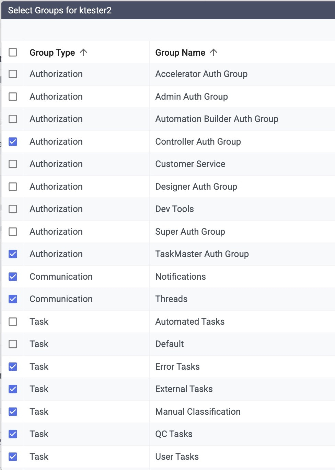
Task: Uncheck the Notifications communication group
Action: tap(13, 277)
